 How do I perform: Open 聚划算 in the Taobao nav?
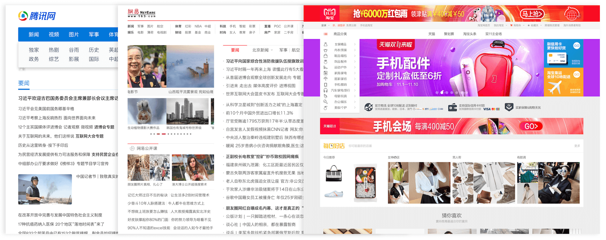[x=449, y=34]
